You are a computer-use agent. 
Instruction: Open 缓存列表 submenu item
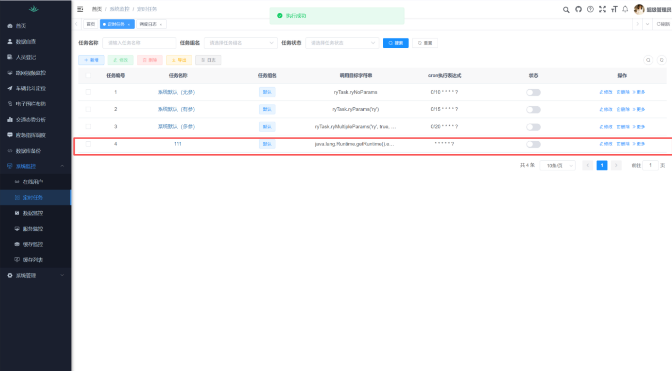click(x=35, y=260)
